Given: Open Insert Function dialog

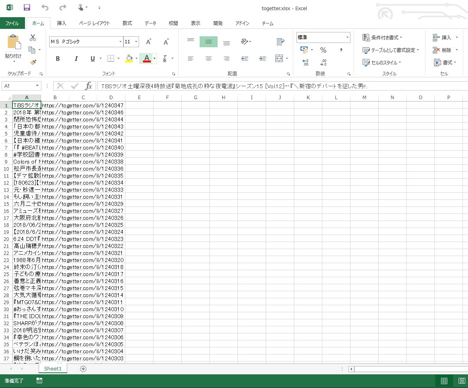Looking at the screenshot, I should [88, 86].
